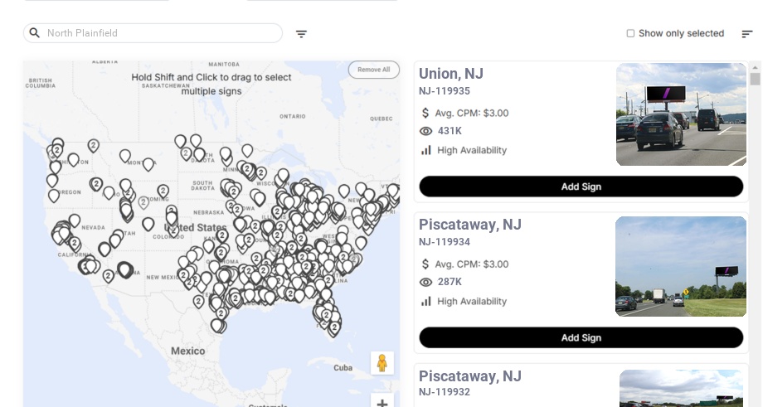Open the sort icon beside Show only selected
Viewport: 763px width, 407px height.
click(746, 34)
